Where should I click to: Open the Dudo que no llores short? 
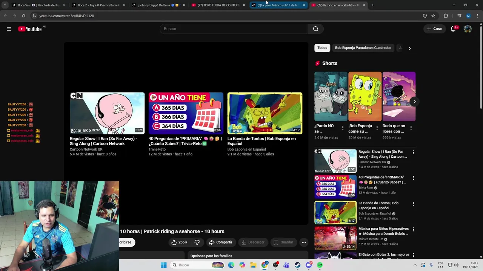(x=399, y=96)
